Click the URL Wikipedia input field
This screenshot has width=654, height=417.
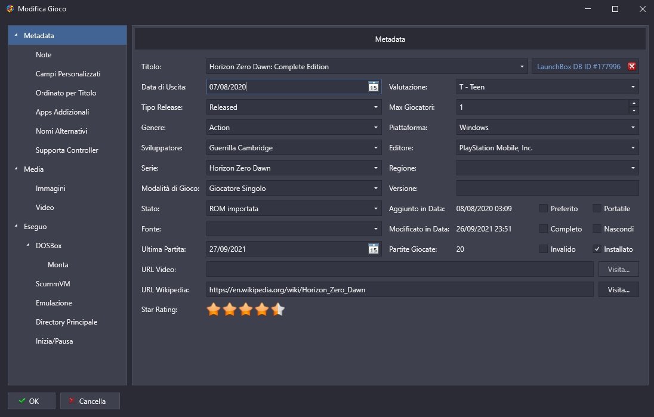(400, 290)
